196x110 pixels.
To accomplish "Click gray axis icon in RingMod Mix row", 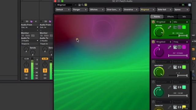I will click(x=179, y=27).
